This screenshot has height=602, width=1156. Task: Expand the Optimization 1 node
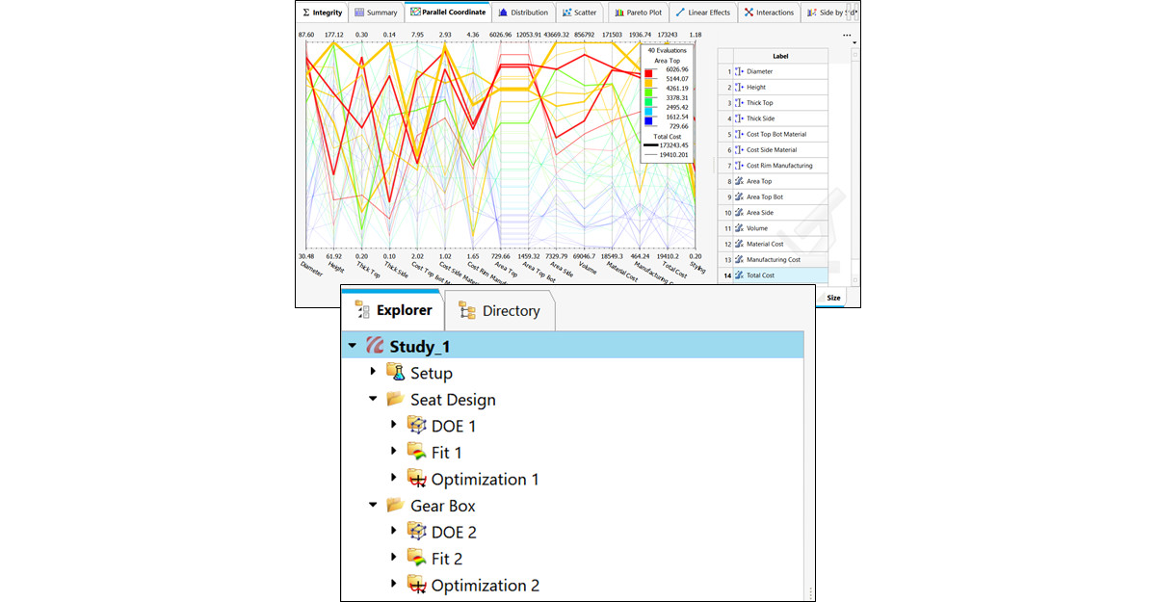(x=394, y=479)
